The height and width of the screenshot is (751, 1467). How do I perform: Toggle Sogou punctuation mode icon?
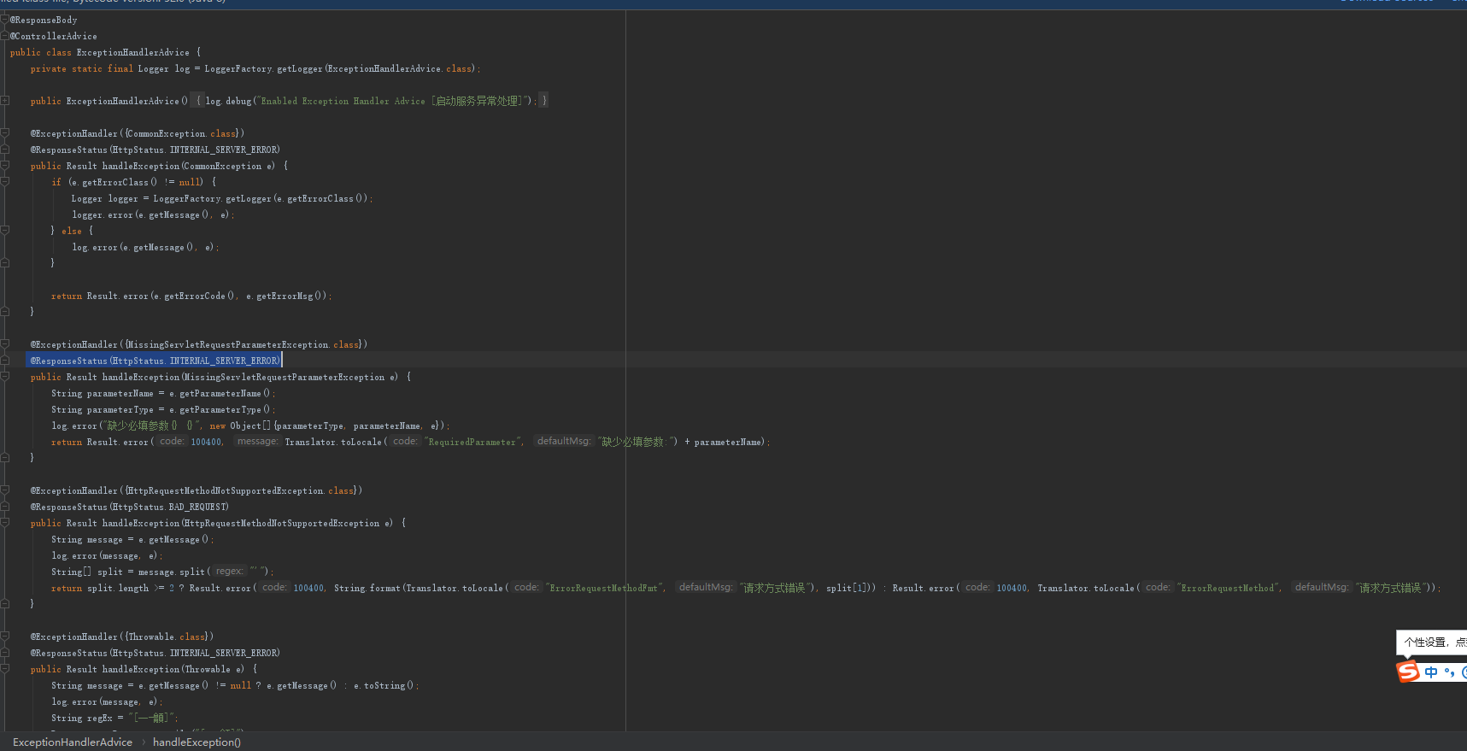click(1449, 672)
